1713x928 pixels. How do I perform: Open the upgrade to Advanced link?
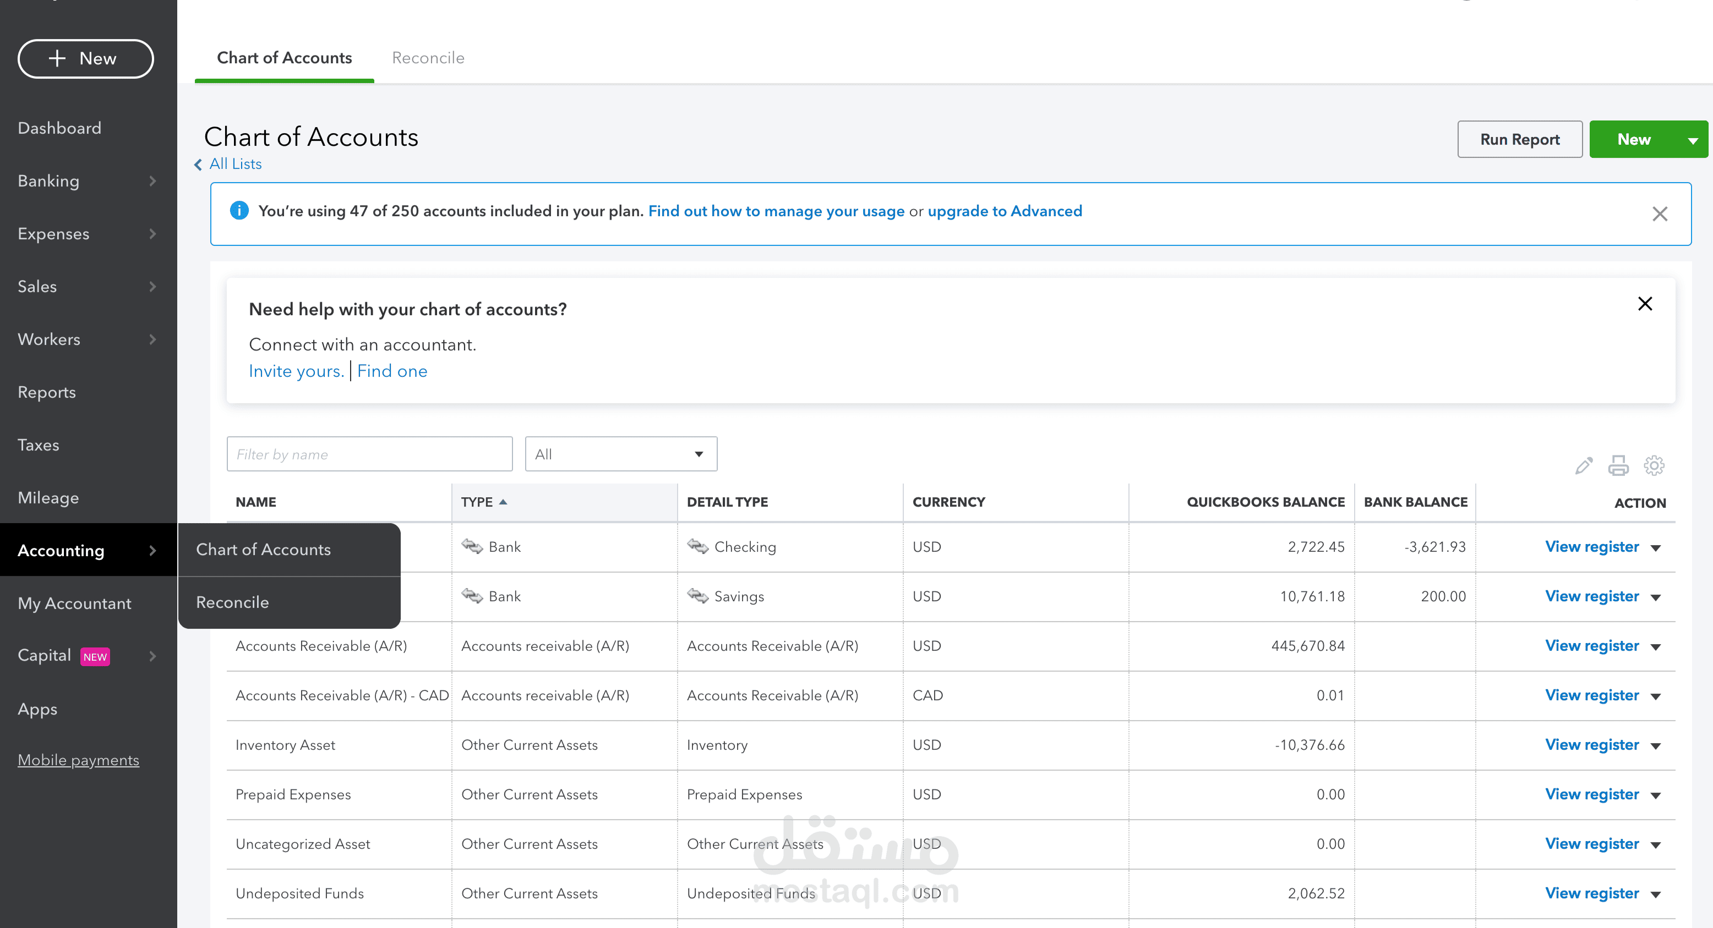1005,211
